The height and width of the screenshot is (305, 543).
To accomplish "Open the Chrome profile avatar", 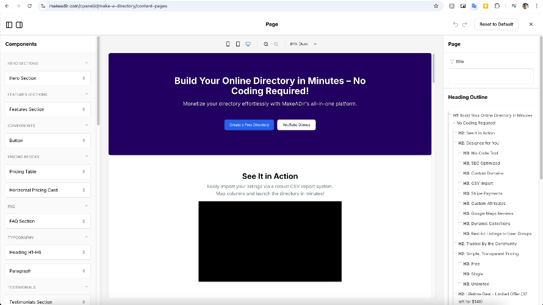I will (x=525, y=6).
